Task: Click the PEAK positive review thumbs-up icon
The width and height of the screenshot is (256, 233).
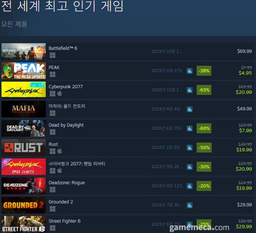Action: click(x=189, y=71)
